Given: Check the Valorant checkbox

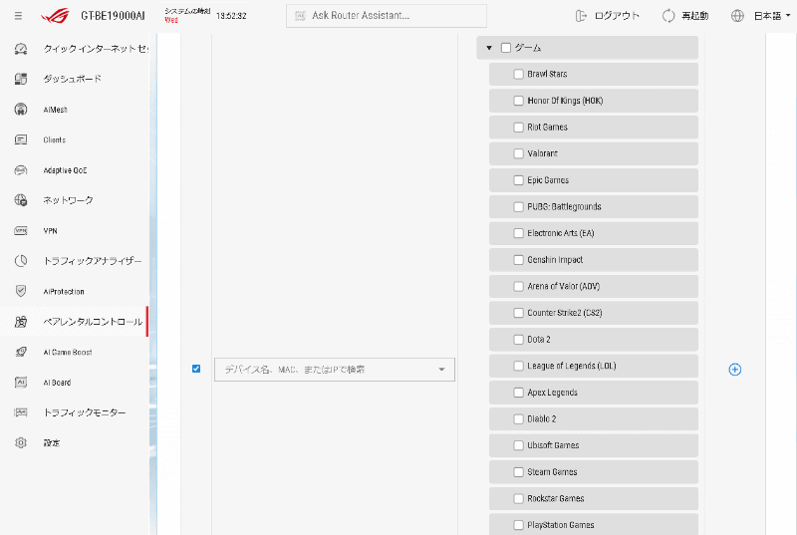Looking at the screenshot, I should (518, 153).
